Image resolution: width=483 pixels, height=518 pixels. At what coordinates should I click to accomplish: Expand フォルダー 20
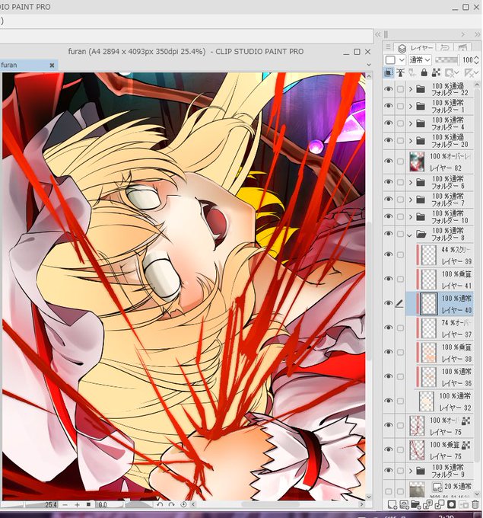click(411, 141)
